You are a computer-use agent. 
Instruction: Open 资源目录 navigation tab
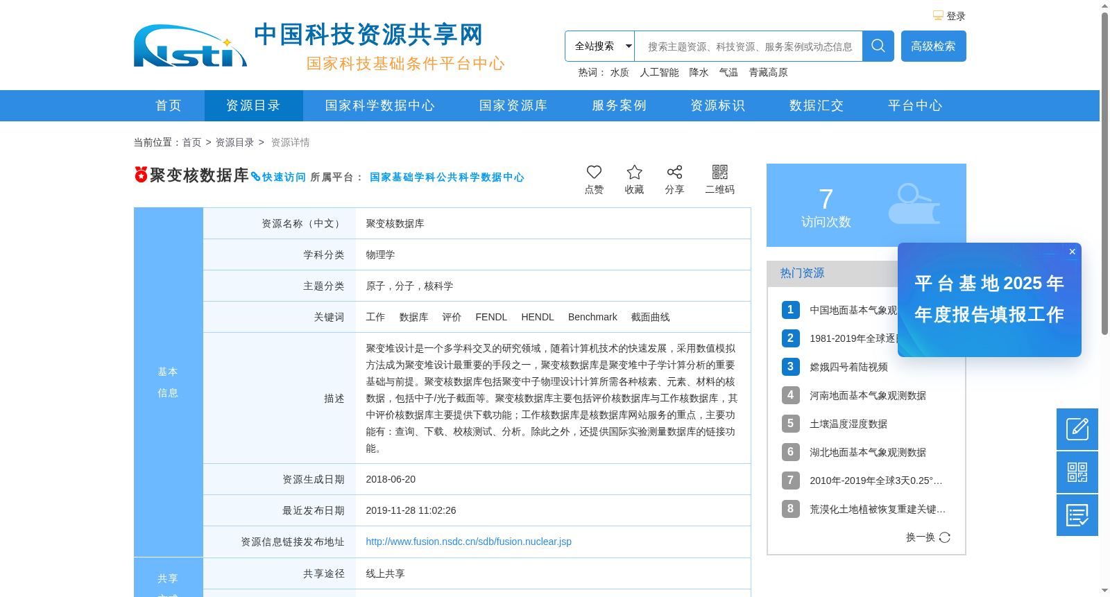point(253,105)
